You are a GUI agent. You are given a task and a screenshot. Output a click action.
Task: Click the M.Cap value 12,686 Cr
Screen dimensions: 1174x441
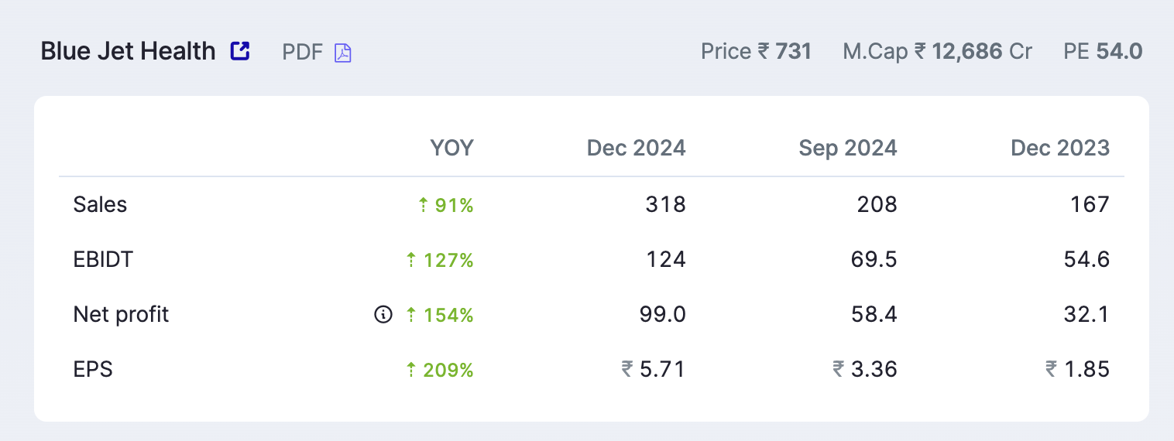[982, 52]
